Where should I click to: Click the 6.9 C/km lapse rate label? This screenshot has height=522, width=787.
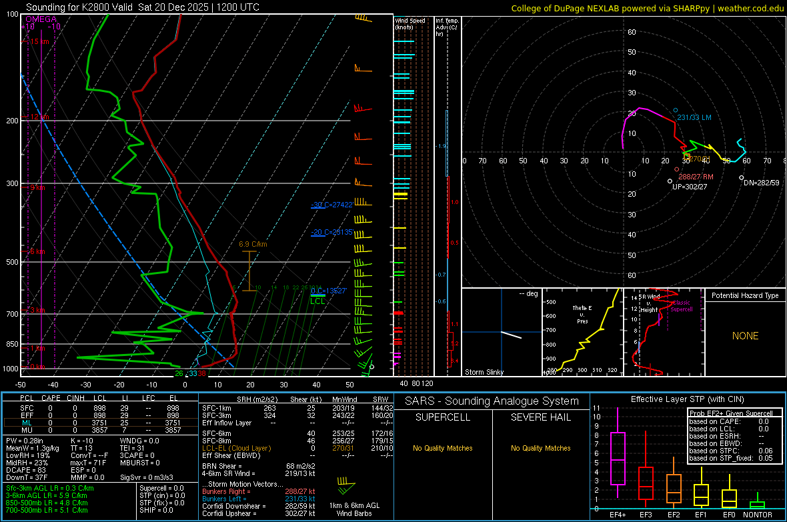coord(253,245)
